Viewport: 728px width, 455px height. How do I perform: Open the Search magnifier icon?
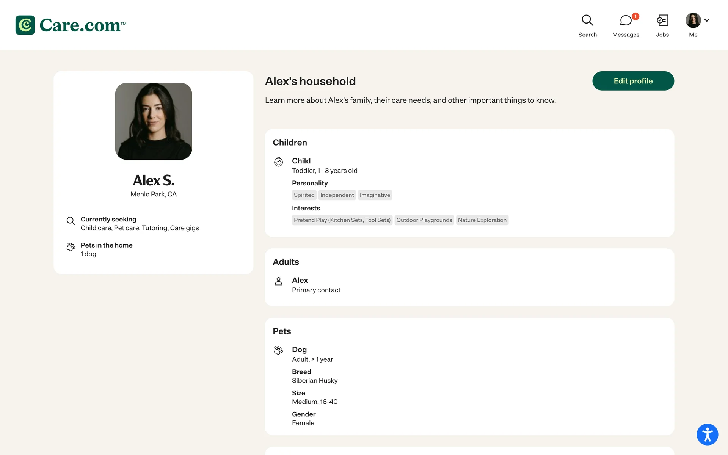click(587, 20)
